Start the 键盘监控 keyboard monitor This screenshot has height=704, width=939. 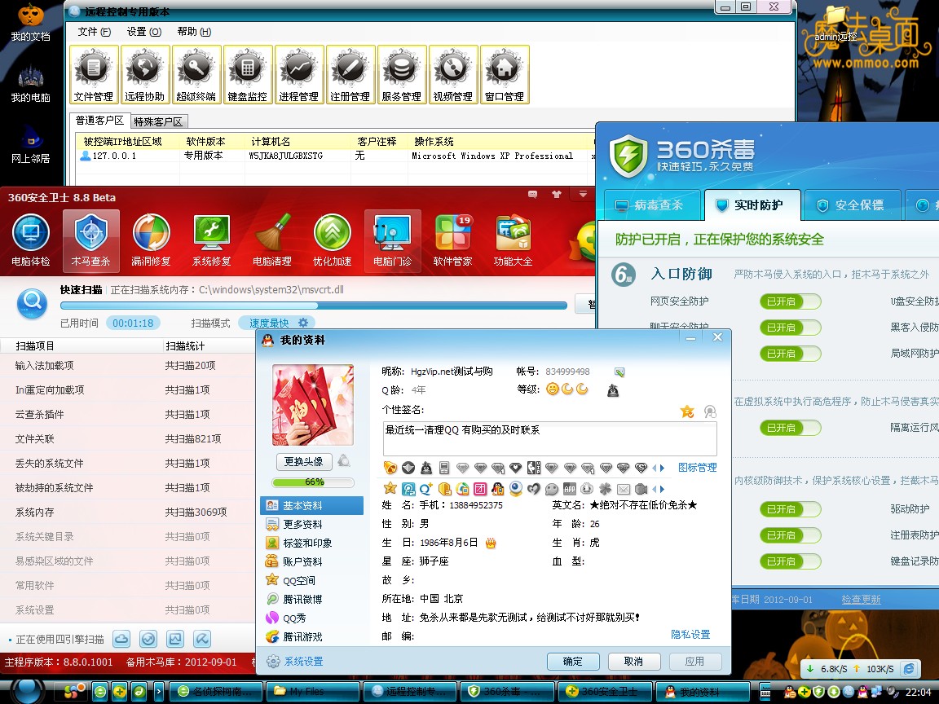[x=247, y=75]
